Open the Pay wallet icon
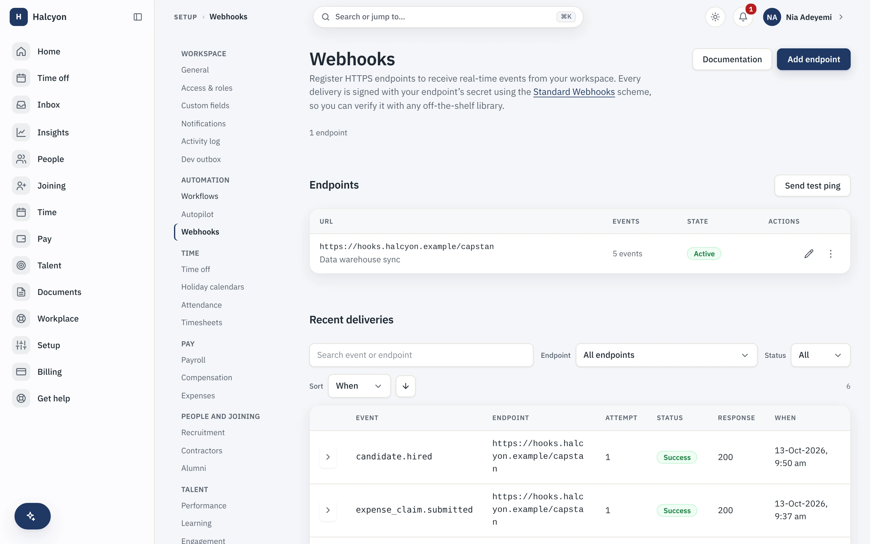870x544 pixels. (x=21, y=239)
